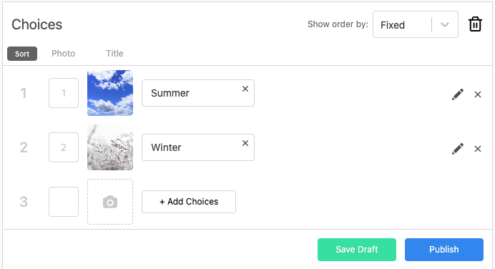Click the Save Draft button
Screen dimensions: 495x269
click(x=357, y=250)
